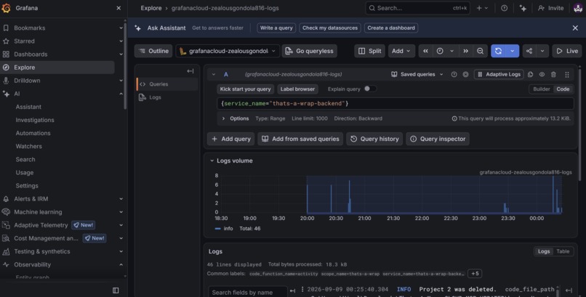Viewport: 586px width, 297px height.
Task: Click the Adaptive Logs button
Action: [x=499, y=74]
